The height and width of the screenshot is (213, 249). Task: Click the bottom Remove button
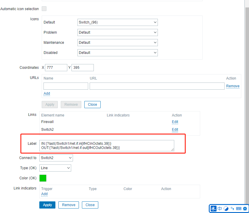point(69,205)
